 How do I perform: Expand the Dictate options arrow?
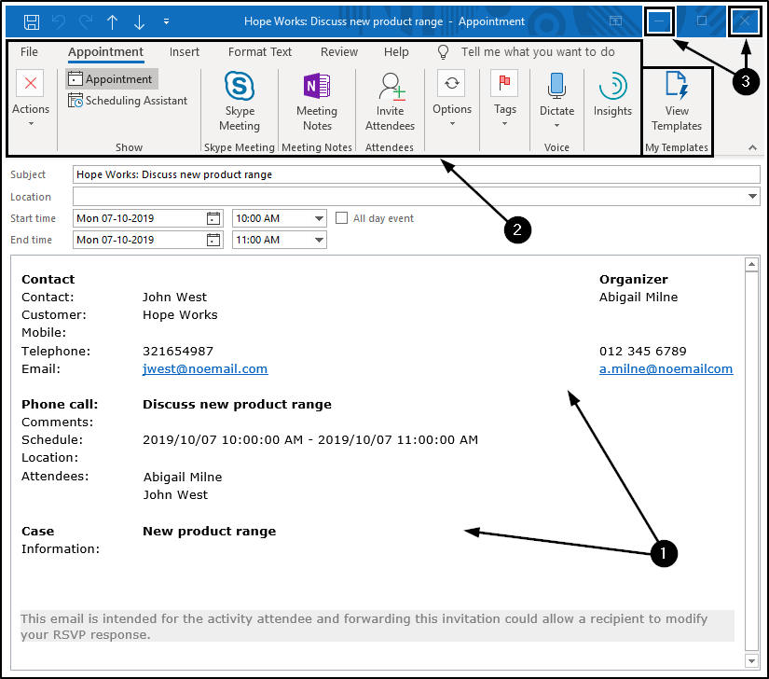pyautogui.click(x=556, y=126)
